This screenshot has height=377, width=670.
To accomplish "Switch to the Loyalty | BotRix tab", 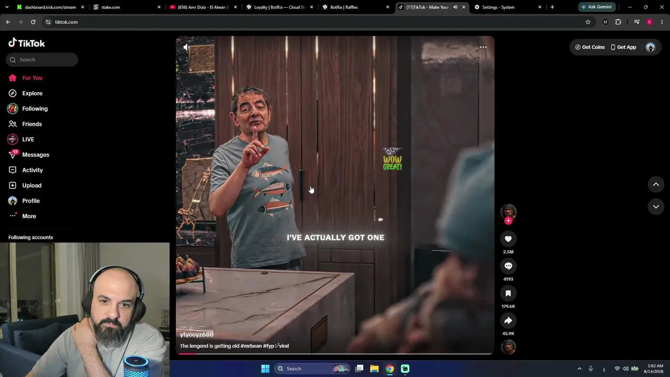I will tap(280, 7).
